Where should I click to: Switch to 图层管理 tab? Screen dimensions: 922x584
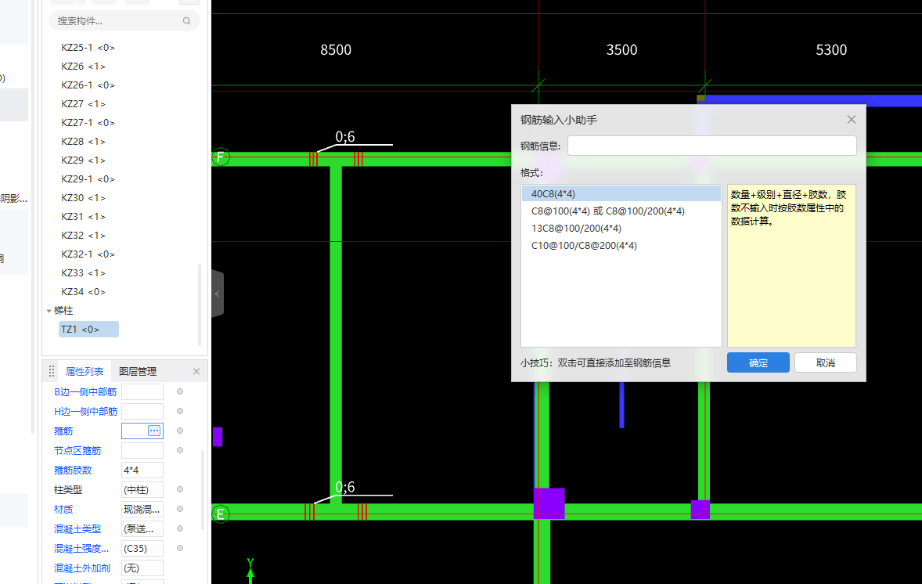pyautogui.click(x=138, y=371)
